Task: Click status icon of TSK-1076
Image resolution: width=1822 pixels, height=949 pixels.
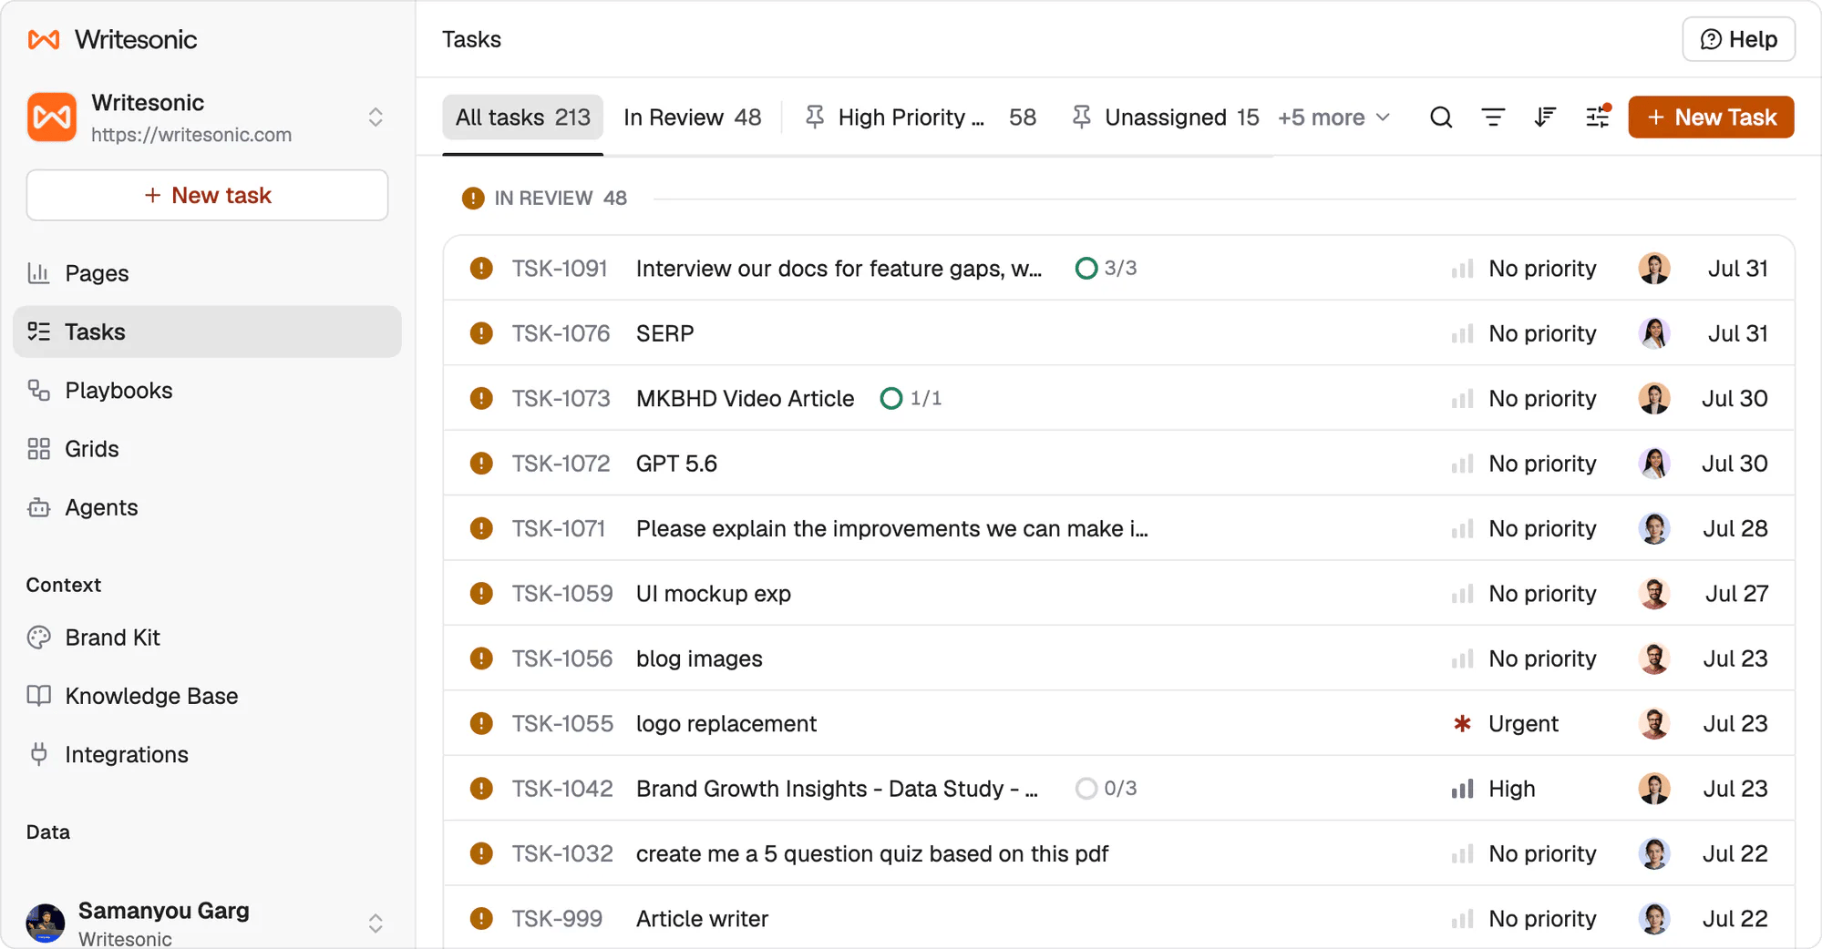Action: pyautogui.click(x=481, y=333)
